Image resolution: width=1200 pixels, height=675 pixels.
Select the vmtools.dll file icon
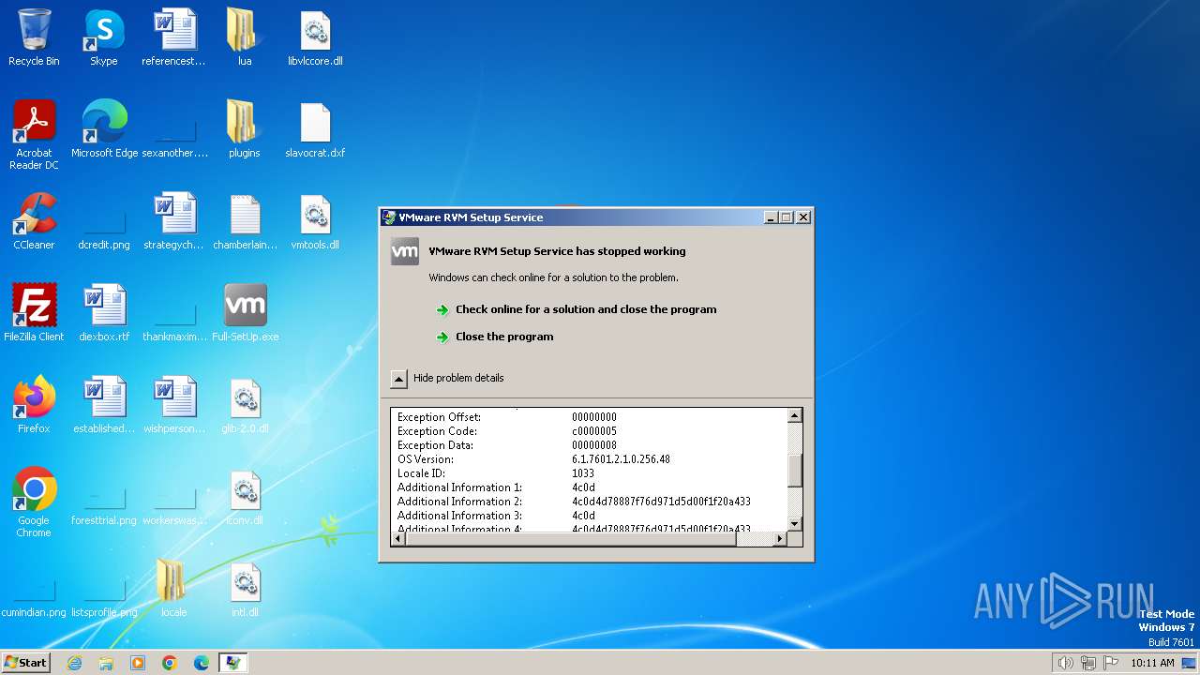point(315,222)
